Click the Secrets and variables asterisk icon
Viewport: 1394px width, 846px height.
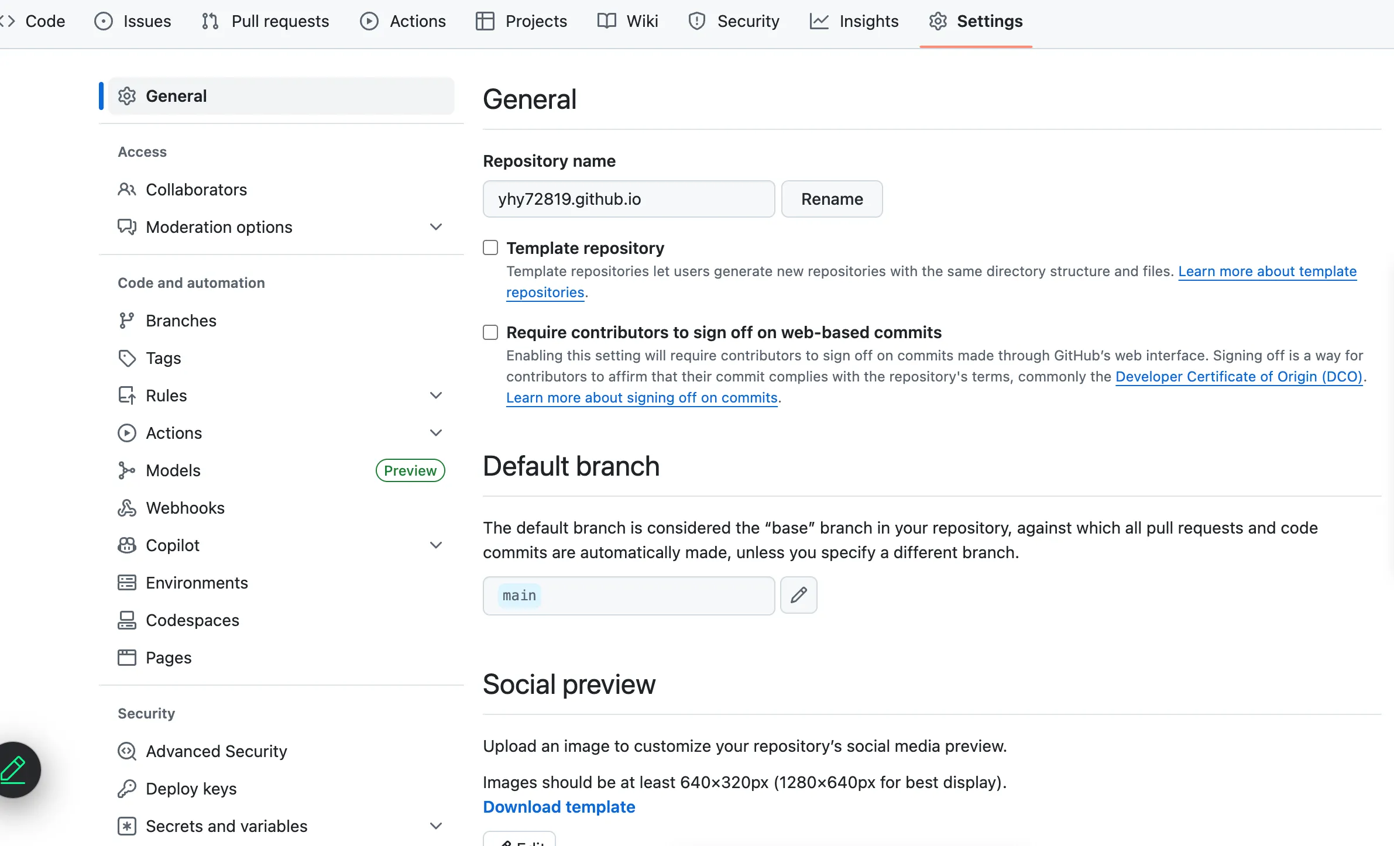[127, 826]
